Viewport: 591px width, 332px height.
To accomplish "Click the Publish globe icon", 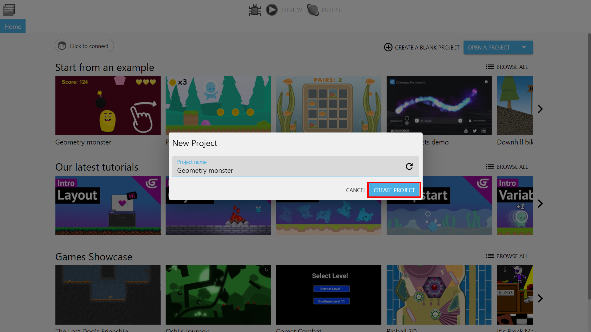I will point(312,9).
